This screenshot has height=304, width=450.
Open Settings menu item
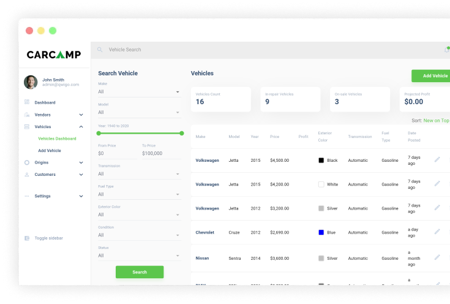(42, 196)
